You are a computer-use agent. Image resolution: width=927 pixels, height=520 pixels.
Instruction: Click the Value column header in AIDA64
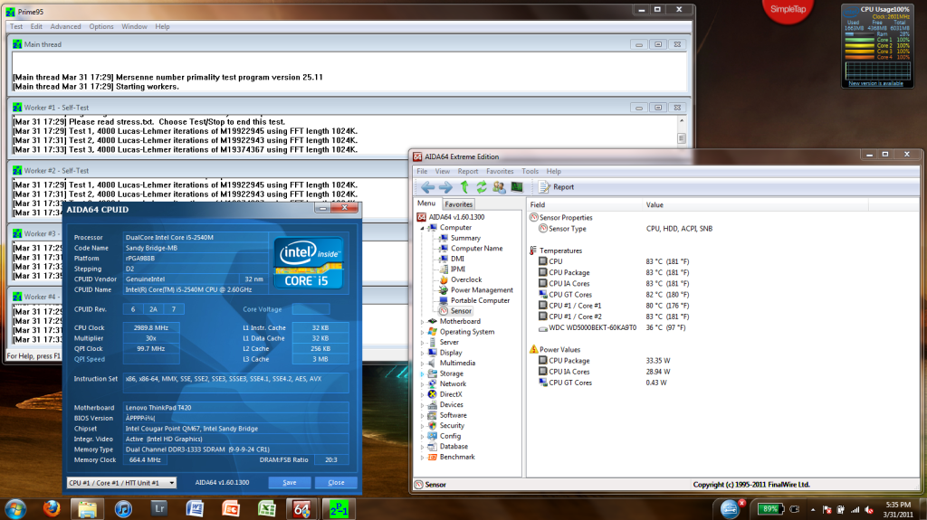[x=755, y=205]
